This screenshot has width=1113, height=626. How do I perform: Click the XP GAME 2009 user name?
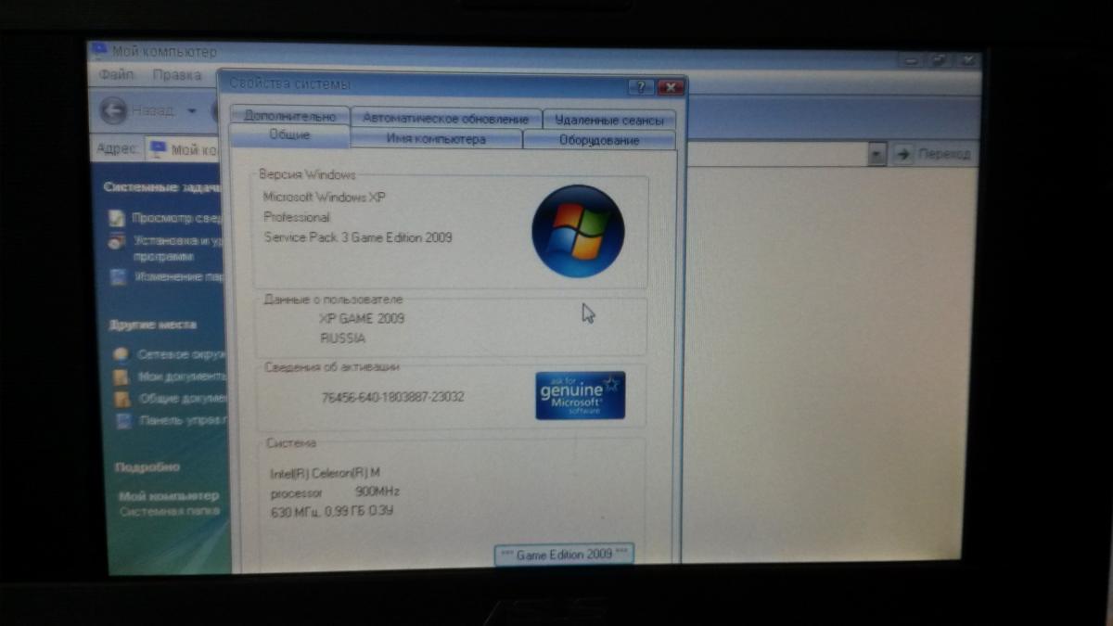(362, 319)
